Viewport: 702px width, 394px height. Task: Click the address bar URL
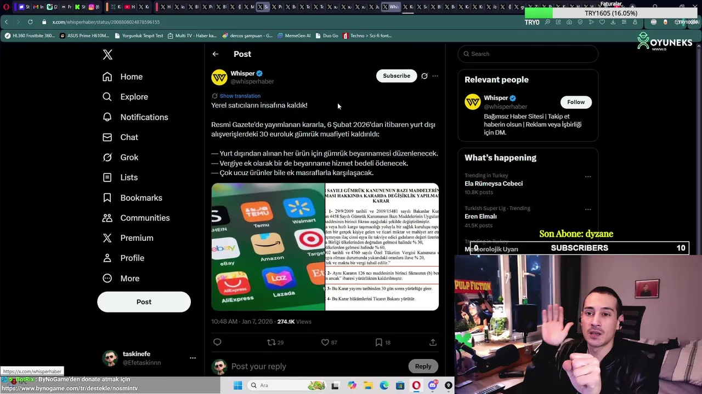(x=106, y=22)
